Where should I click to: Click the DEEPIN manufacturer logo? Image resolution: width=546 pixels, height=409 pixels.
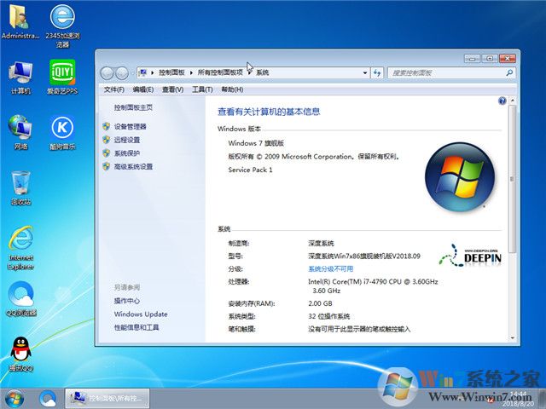point(470,256)
